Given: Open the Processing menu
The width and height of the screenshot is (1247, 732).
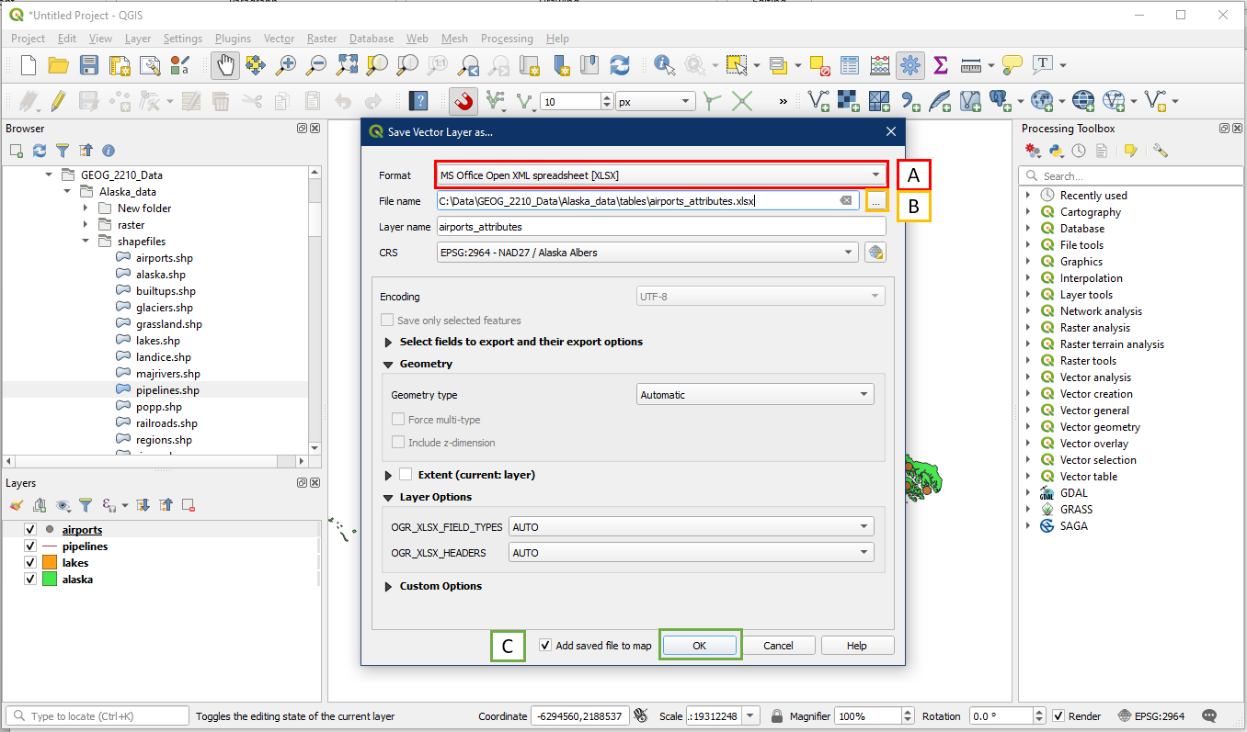Looking at the screenshot, I should 506,39.
